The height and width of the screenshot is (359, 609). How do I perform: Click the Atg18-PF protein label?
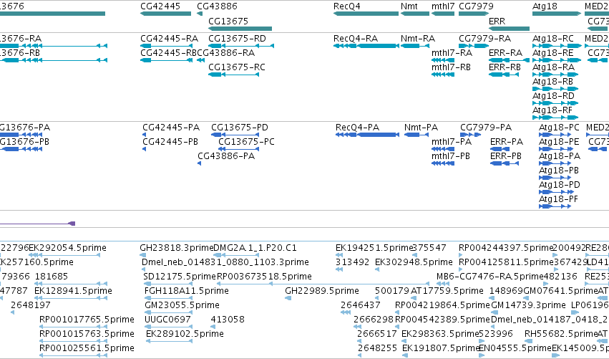(558, 199)
